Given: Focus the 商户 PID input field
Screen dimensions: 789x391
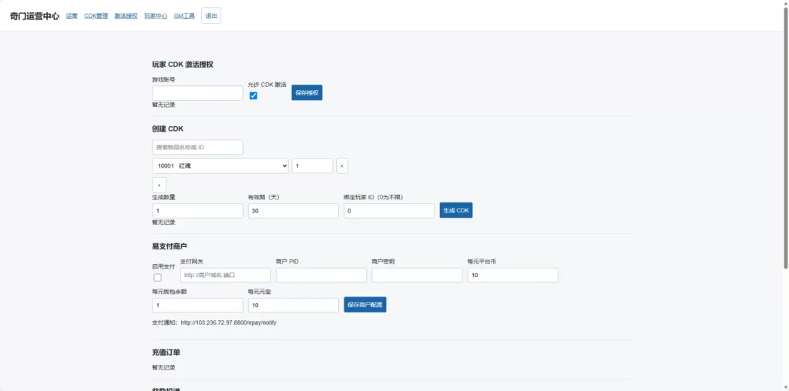Looking at the screenshot, I should click(x=321, y=275).
